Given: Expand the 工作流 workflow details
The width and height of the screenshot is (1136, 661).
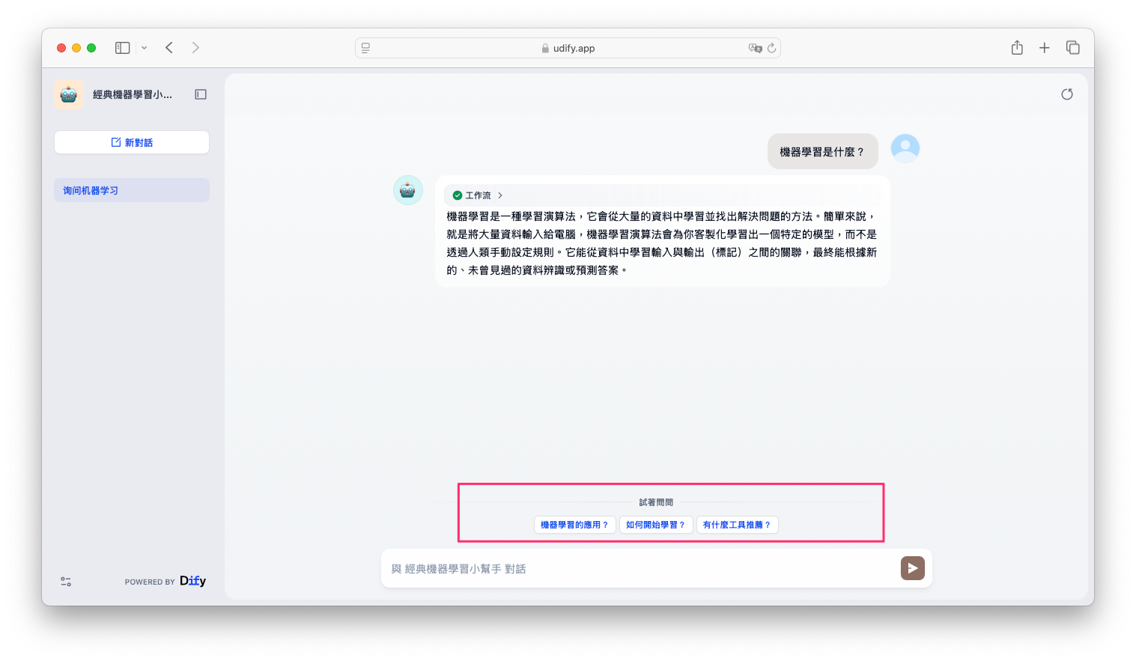Looking at the screenshot, I should 478,195.
